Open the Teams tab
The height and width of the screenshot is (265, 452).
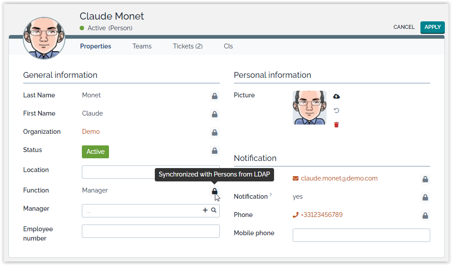pos(142,46)
